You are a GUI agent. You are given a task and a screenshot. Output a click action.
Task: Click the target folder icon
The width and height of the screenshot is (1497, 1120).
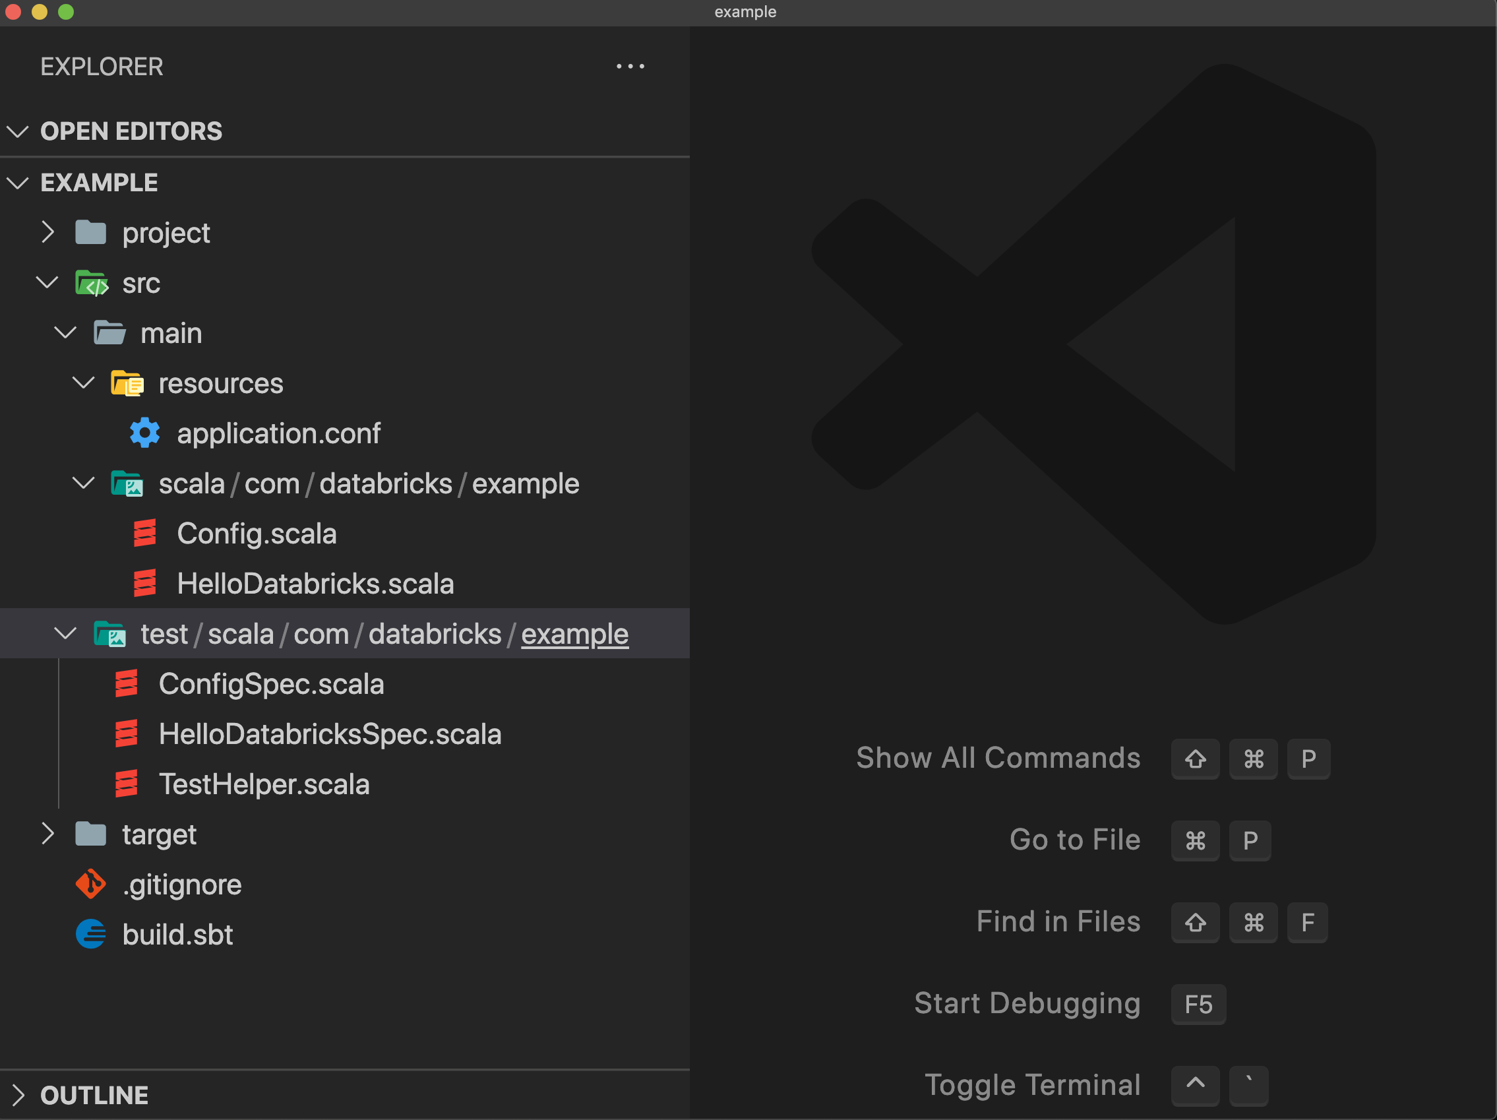click(x=90, y=834)
